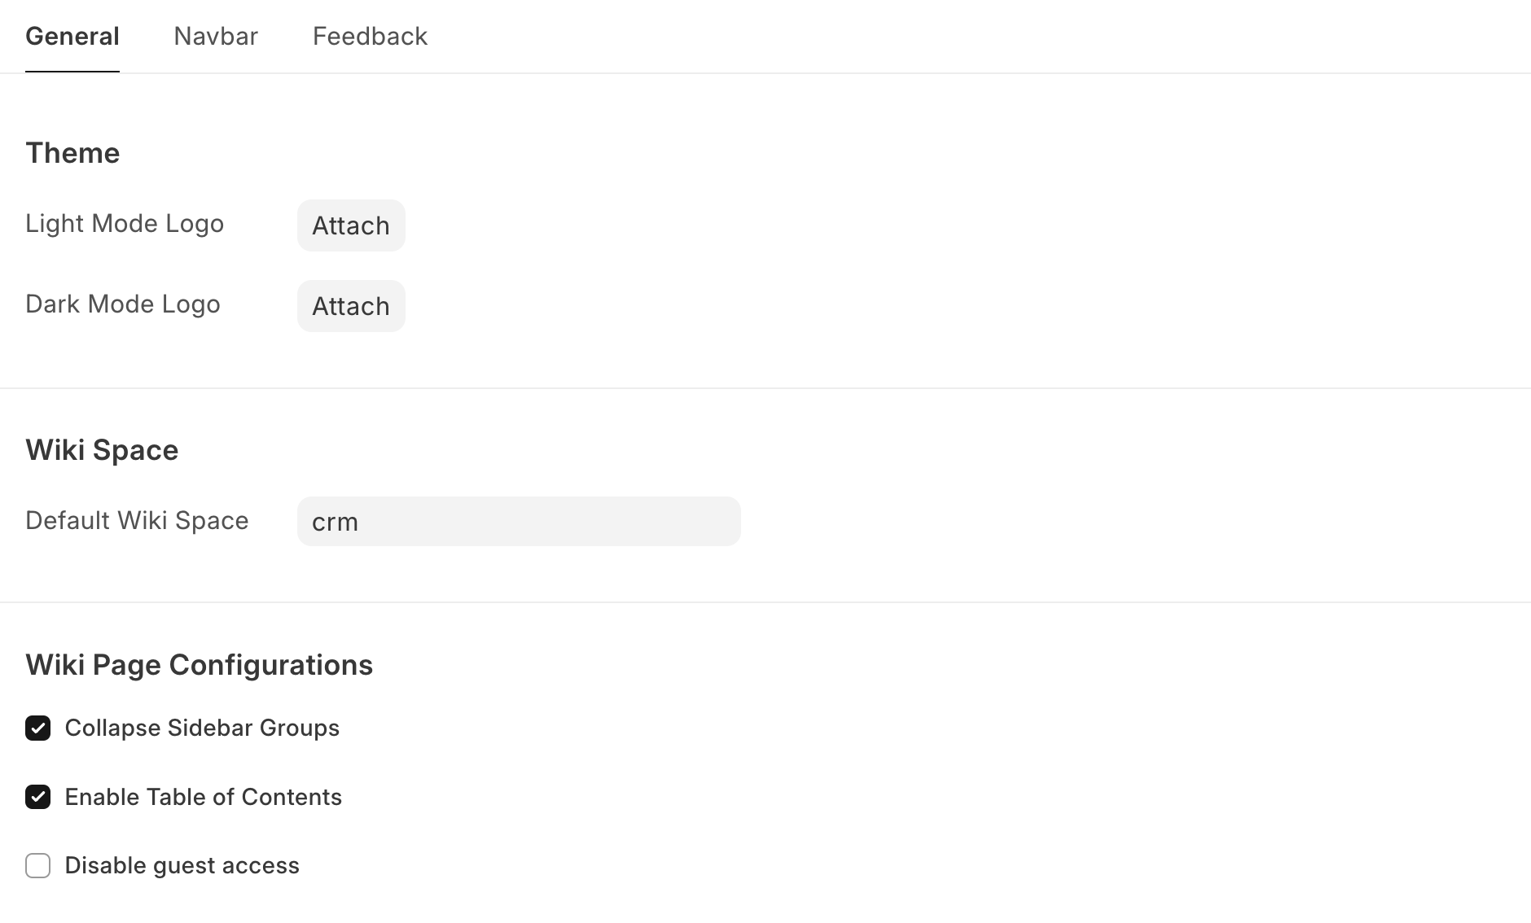The height and width of the screenshot is (923, 1531).
Task: Toggle the Wiki Page Configurations section heading
Action: point(200,665)
